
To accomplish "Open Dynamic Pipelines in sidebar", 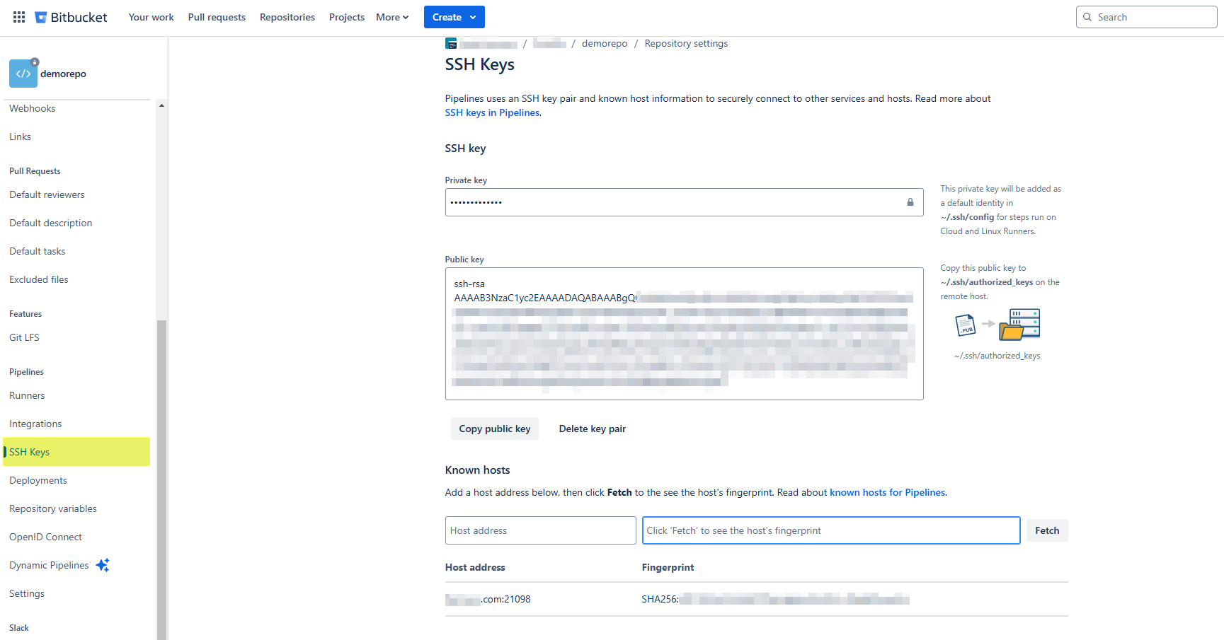I will click(x=49, y=565).
